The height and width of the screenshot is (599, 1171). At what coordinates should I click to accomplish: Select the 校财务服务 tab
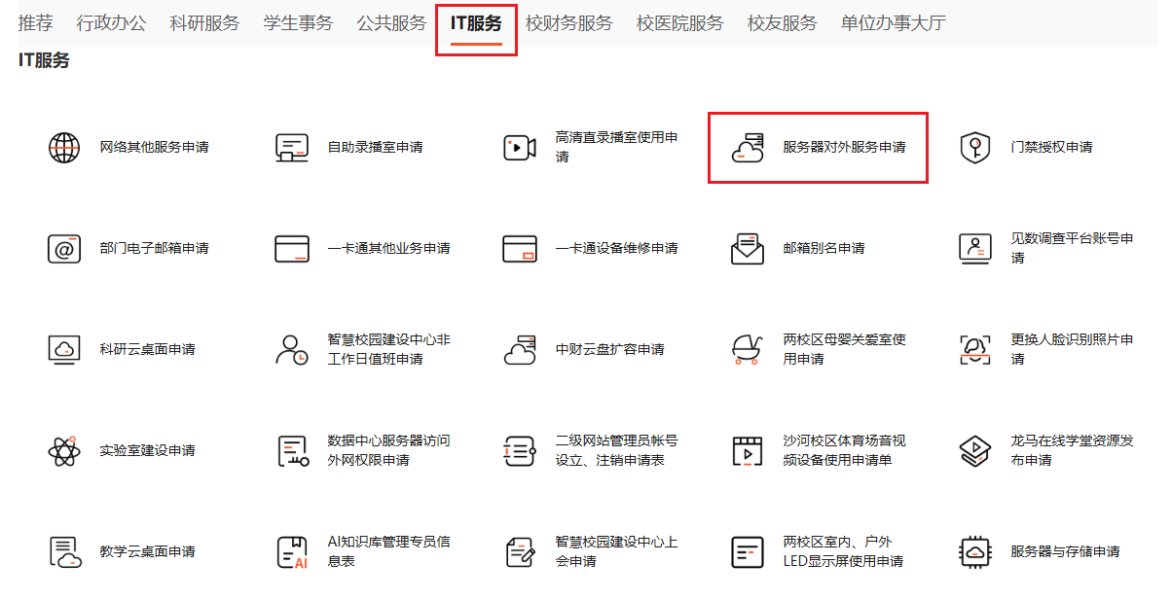coord(569,22)
